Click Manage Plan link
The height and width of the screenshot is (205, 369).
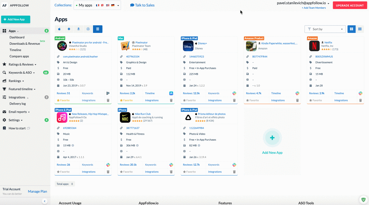point(37,192)
